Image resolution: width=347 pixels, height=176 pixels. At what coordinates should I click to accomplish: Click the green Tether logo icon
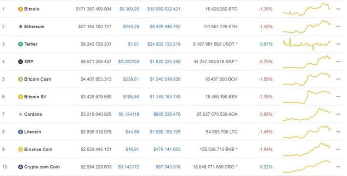(20, 44)
